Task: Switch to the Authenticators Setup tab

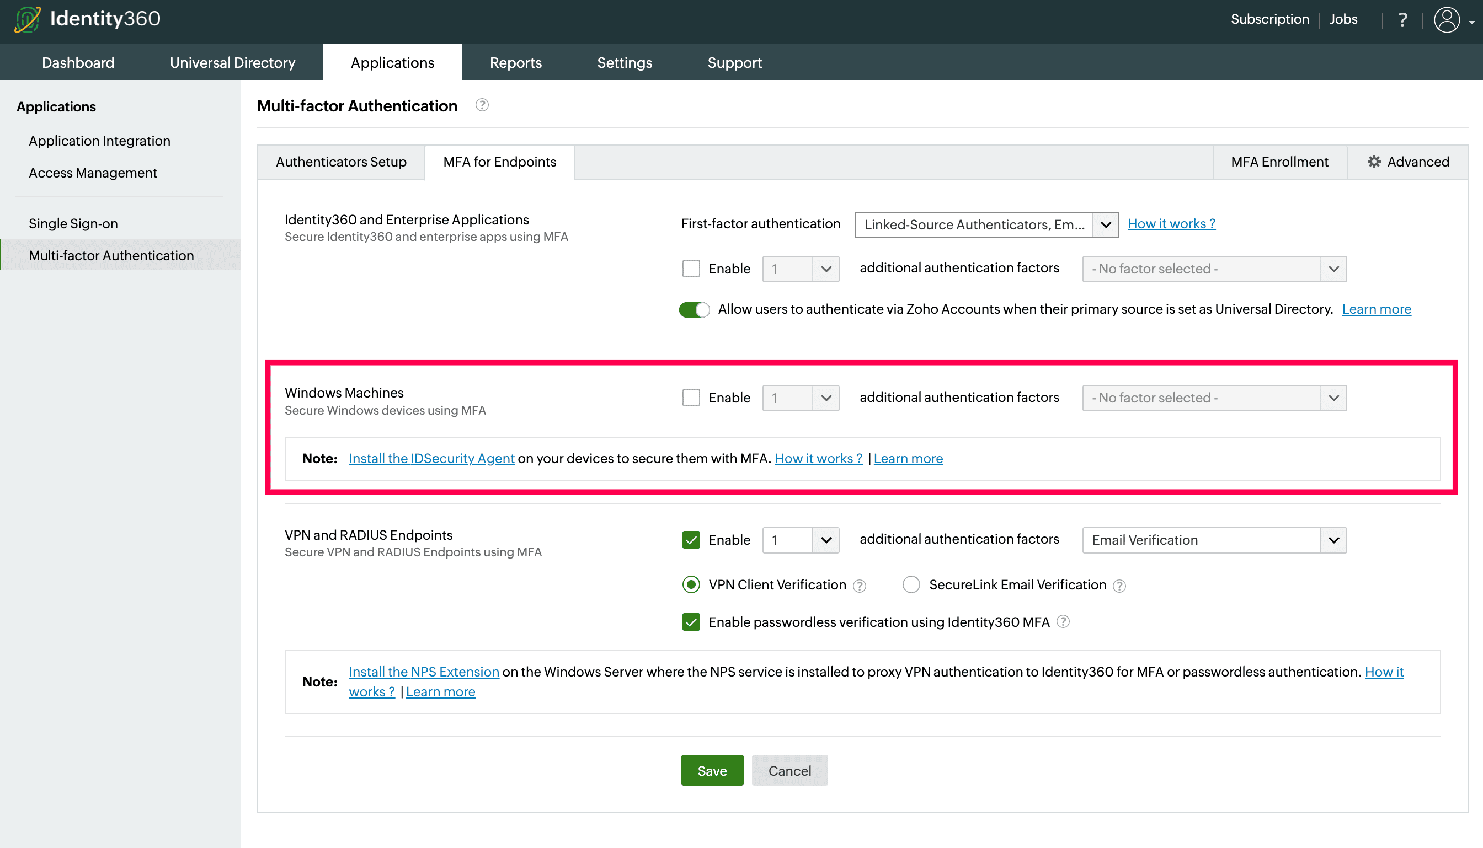Action: 341,162
